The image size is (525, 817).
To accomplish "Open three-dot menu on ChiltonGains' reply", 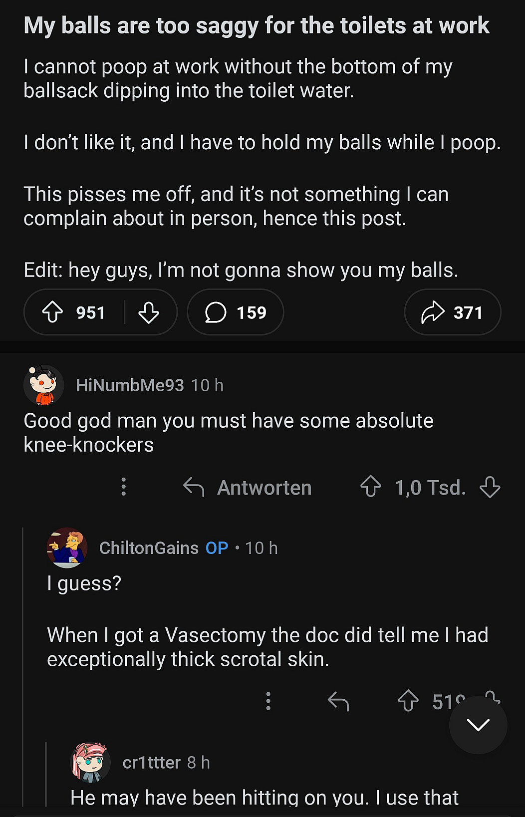I will pos(268,701).
